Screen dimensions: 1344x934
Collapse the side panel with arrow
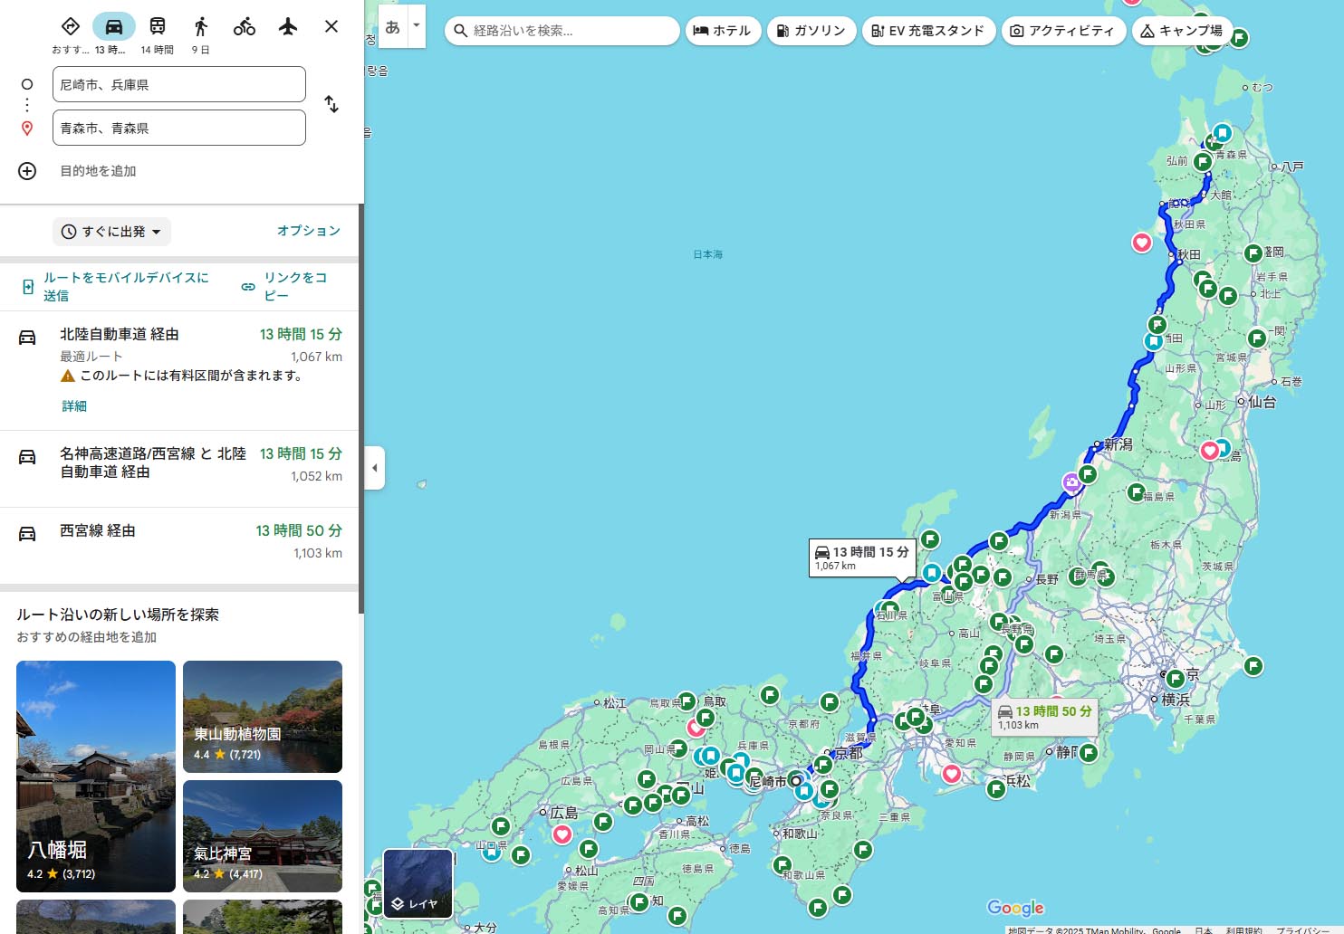coord(375,468)
